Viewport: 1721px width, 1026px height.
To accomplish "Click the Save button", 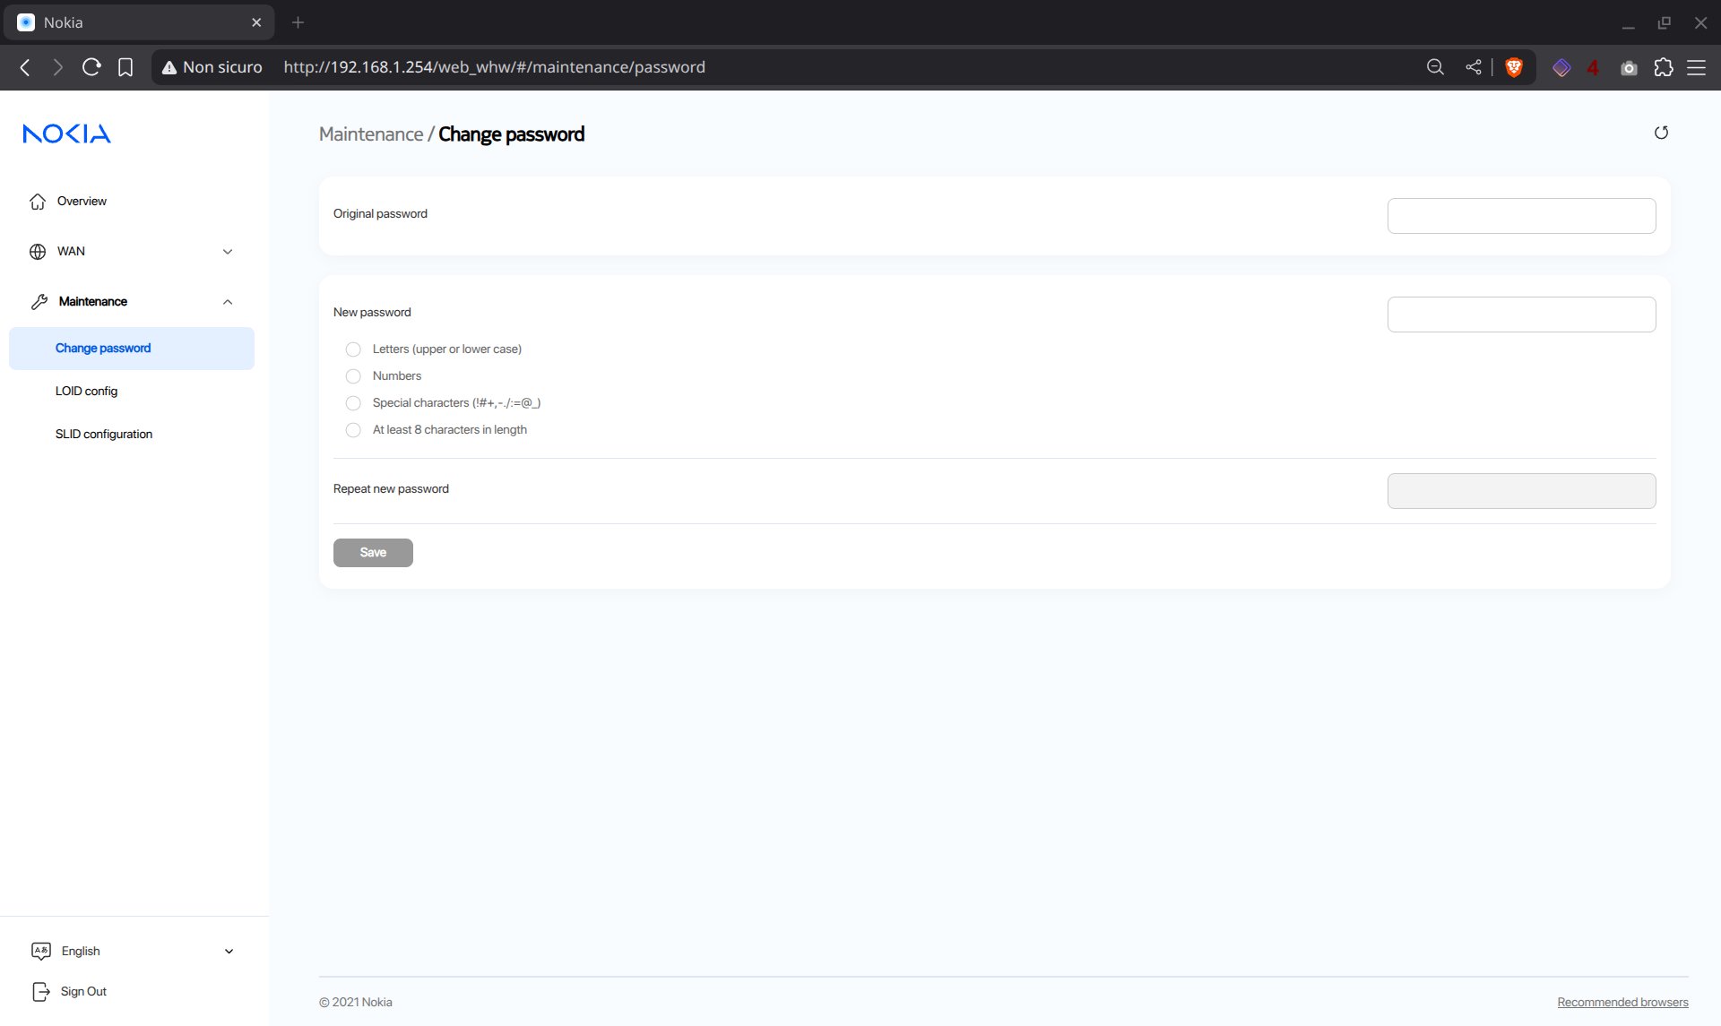I will click(x=373, y=553).
